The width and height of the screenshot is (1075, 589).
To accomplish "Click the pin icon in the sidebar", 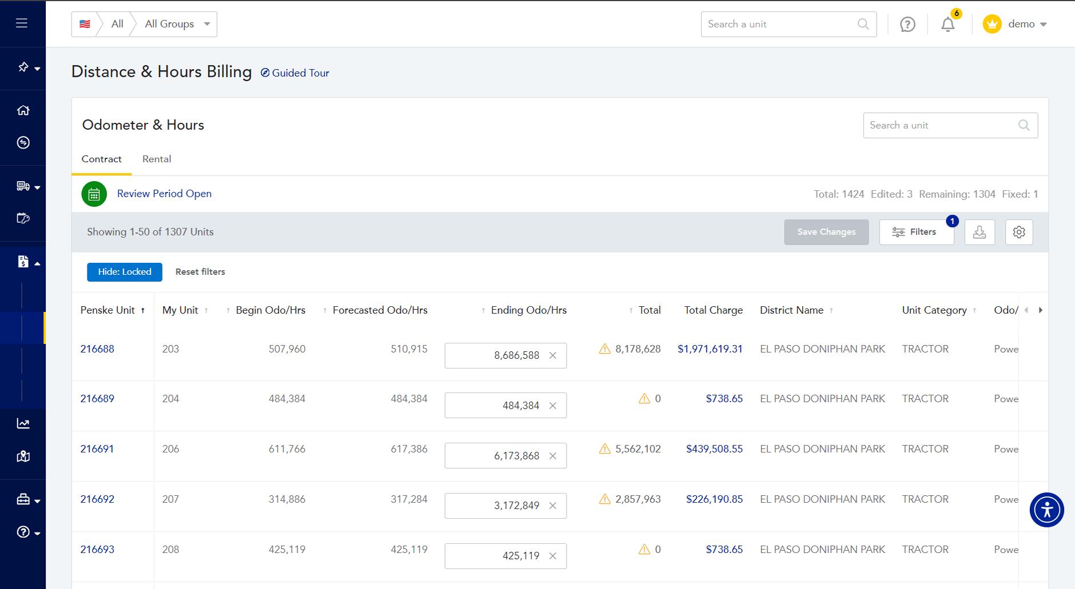I will [23, 67].
